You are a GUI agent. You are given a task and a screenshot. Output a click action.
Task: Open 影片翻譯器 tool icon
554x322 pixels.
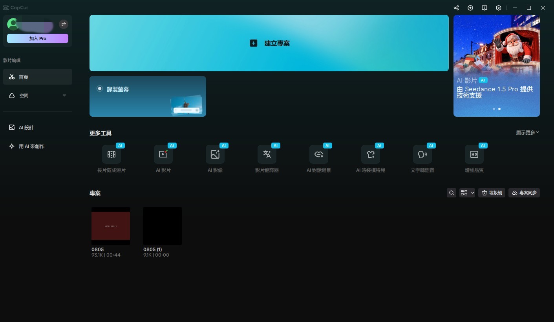(x=267, y=154)
